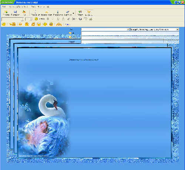Open the signature toolbar icon
Viewport: 185px width, 170px height.
click(x=68, y=12)
